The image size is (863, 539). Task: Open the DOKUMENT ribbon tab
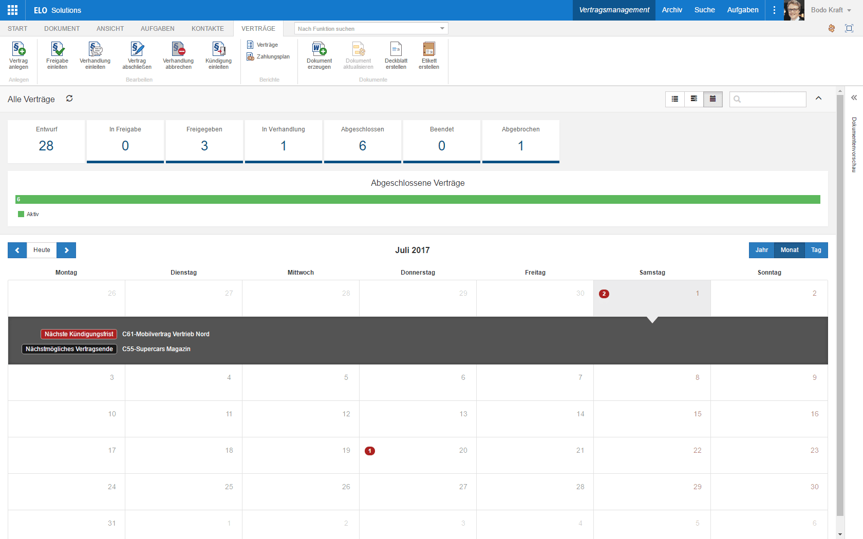[x=62, y=29]
